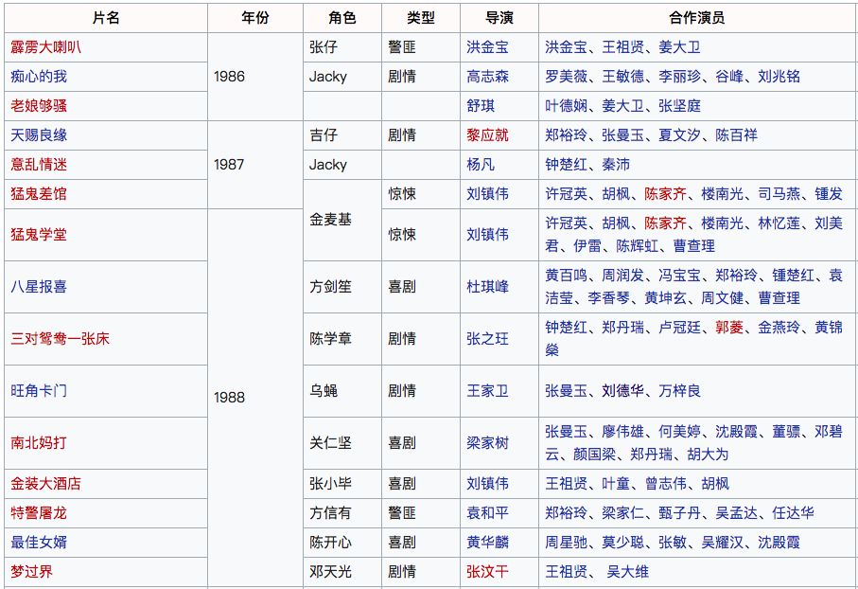Click actor link 甄子丹

679,513
